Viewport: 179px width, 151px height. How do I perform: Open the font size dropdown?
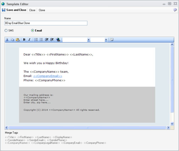click(x=106, y=40)
